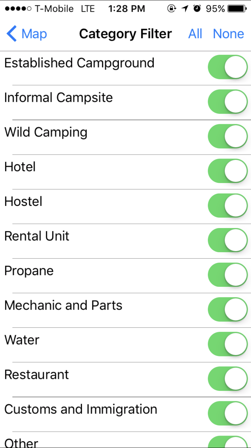Switch off the Water category
The height and width of the screenshot is (448, 251).
(228, 344)
